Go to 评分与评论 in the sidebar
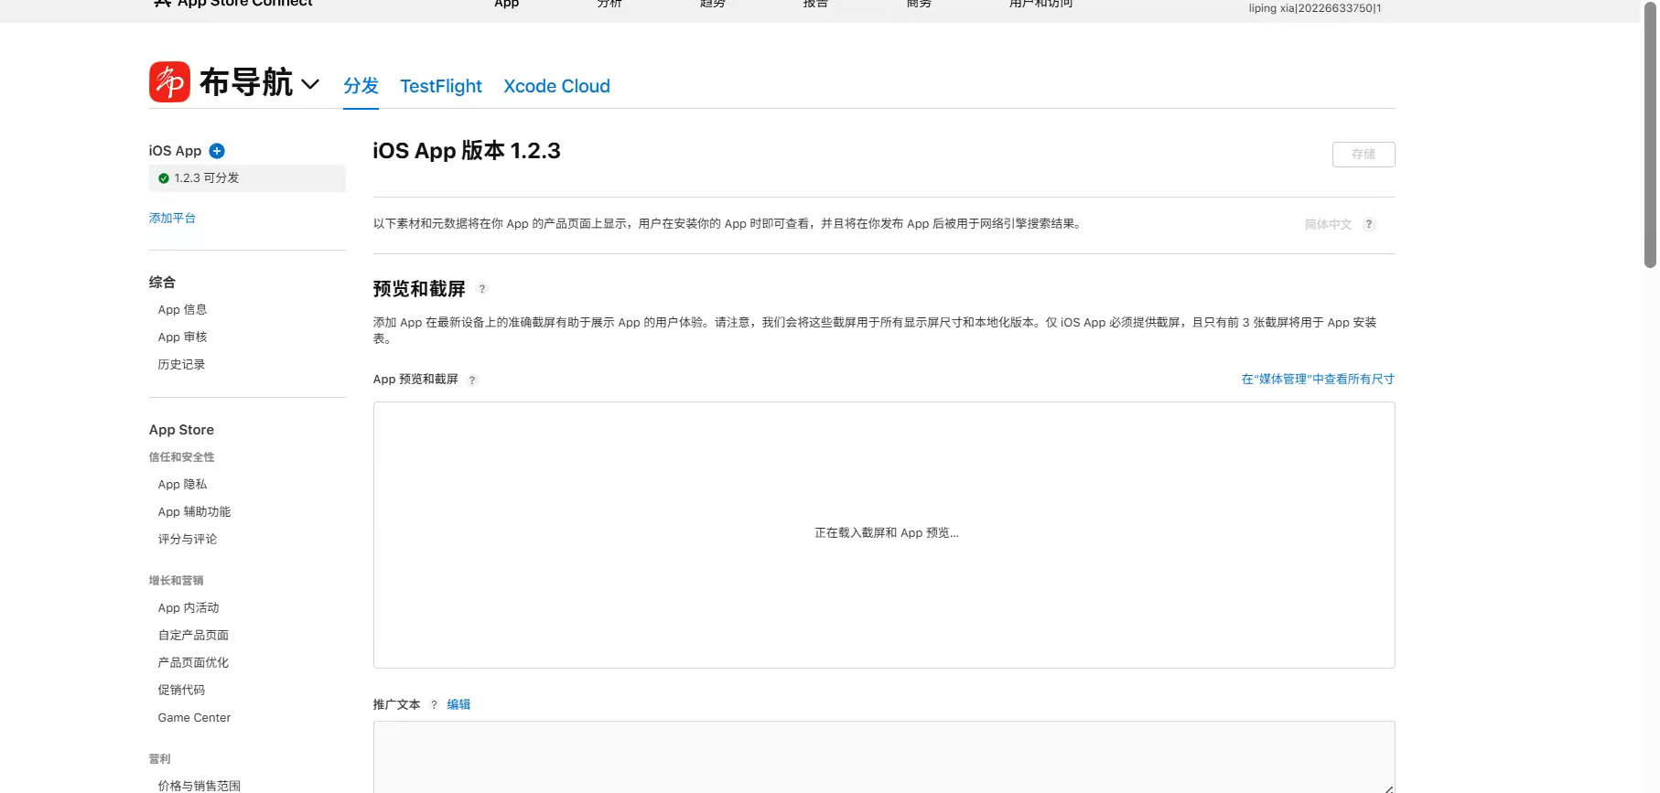The height and width of the screenshot is (793, 1660). 187,540
